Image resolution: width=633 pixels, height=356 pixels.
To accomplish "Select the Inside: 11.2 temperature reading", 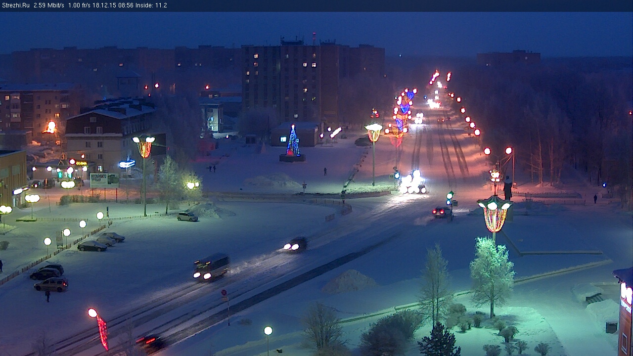I will click(150, 5).
